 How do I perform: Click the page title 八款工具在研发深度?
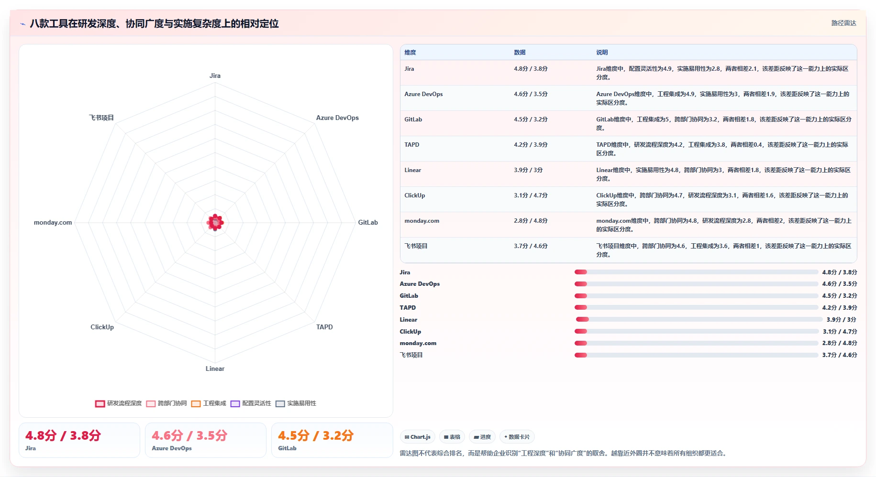coord(154,23)
